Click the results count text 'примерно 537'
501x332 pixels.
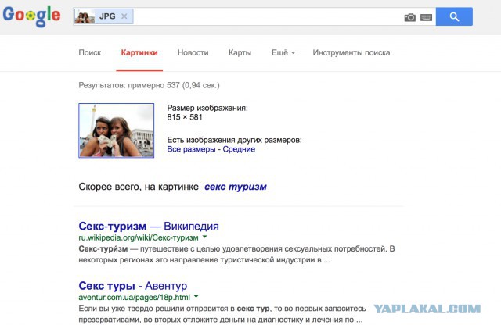[x=153, y=85]
